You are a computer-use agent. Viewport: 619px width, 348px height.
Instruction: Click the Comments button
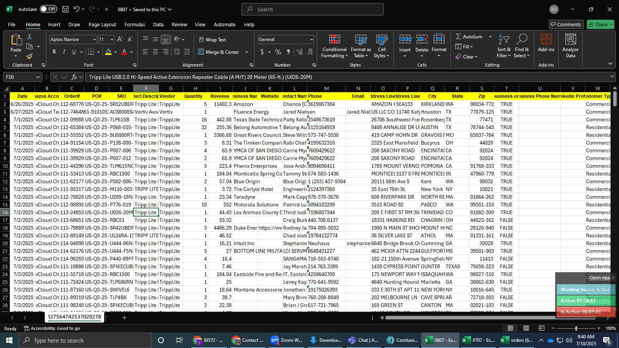[x=566, y=24]
